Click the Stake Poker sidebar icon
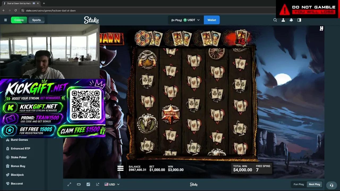The image size is (340, 191). tap(8, 157)
